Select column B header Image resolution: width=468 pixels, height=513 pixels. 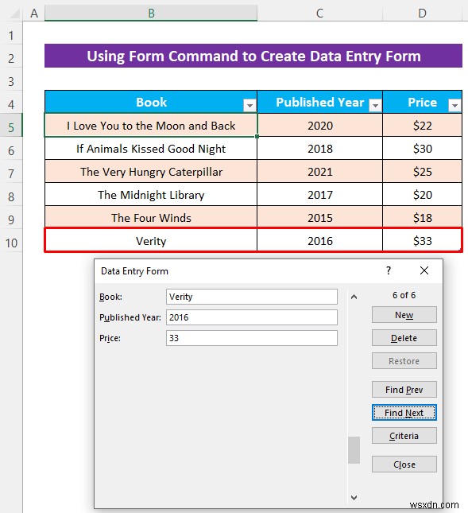pyautogui.click(x=151, y=13)
